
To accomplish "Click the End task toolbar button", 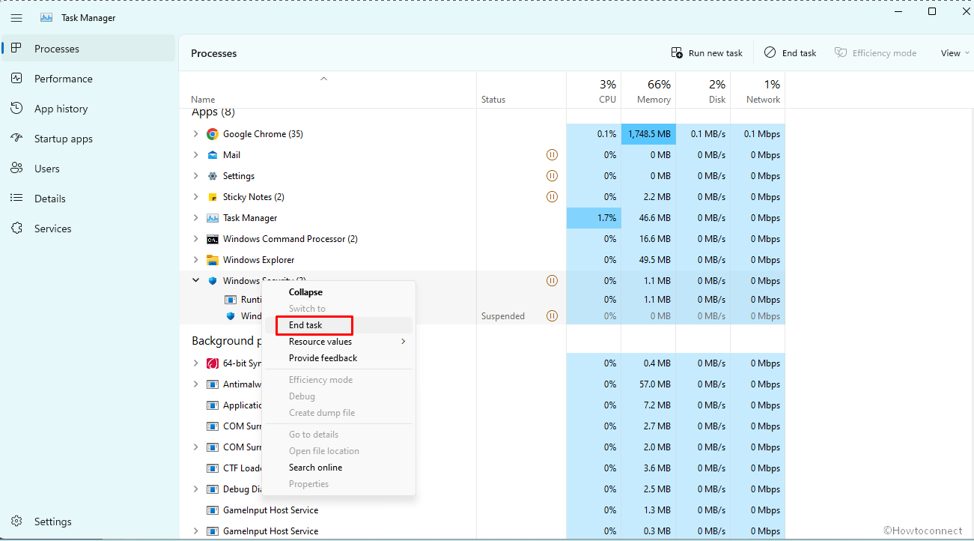I will coord(790,53).
